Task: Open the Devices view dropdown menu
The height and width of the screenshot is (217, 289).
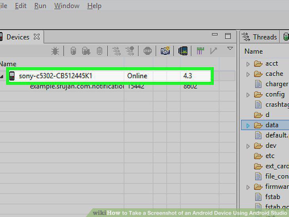Action: tap(230, 48)
